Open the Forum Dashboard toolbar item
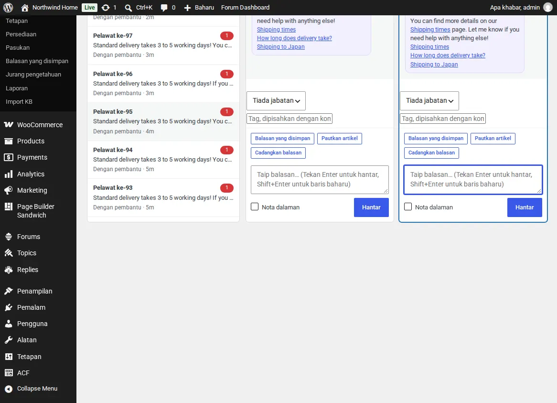557x403 pixels. pyautogui.click(x=245, y=8)
